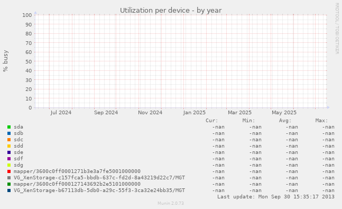Click the dark green swatch for mapper/3600c0ff000127143692b2e5101000000
The height and width of the screenshot is (209, 342).
(x=9, y=184)
